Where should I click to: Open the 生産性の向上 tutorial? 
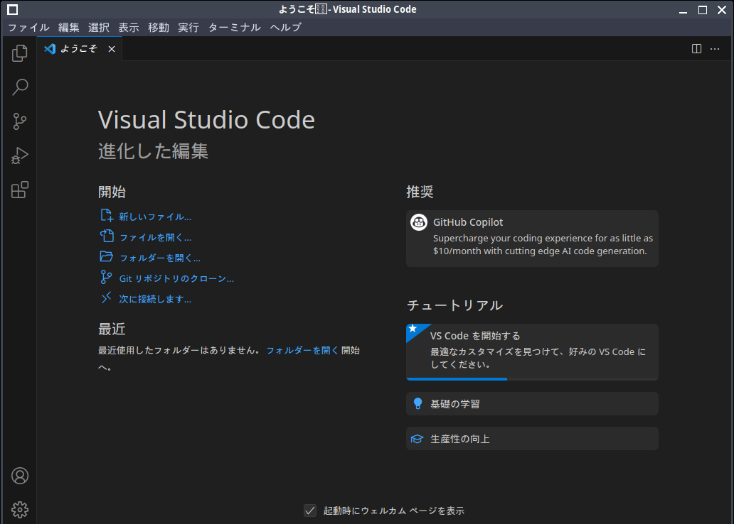pos(532,439)
